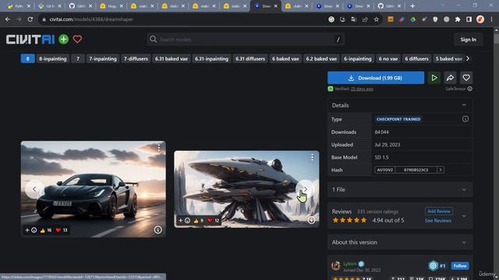Open the Verified 25 days ago link
499x280 pixels.
(x=362, y=89)
